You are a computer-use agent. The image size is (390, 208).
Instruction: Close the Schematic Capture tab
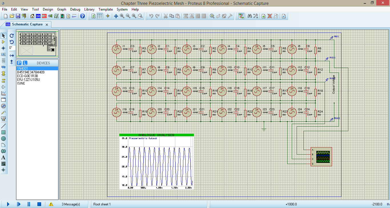pyautogui.click(x=47, y=25)
